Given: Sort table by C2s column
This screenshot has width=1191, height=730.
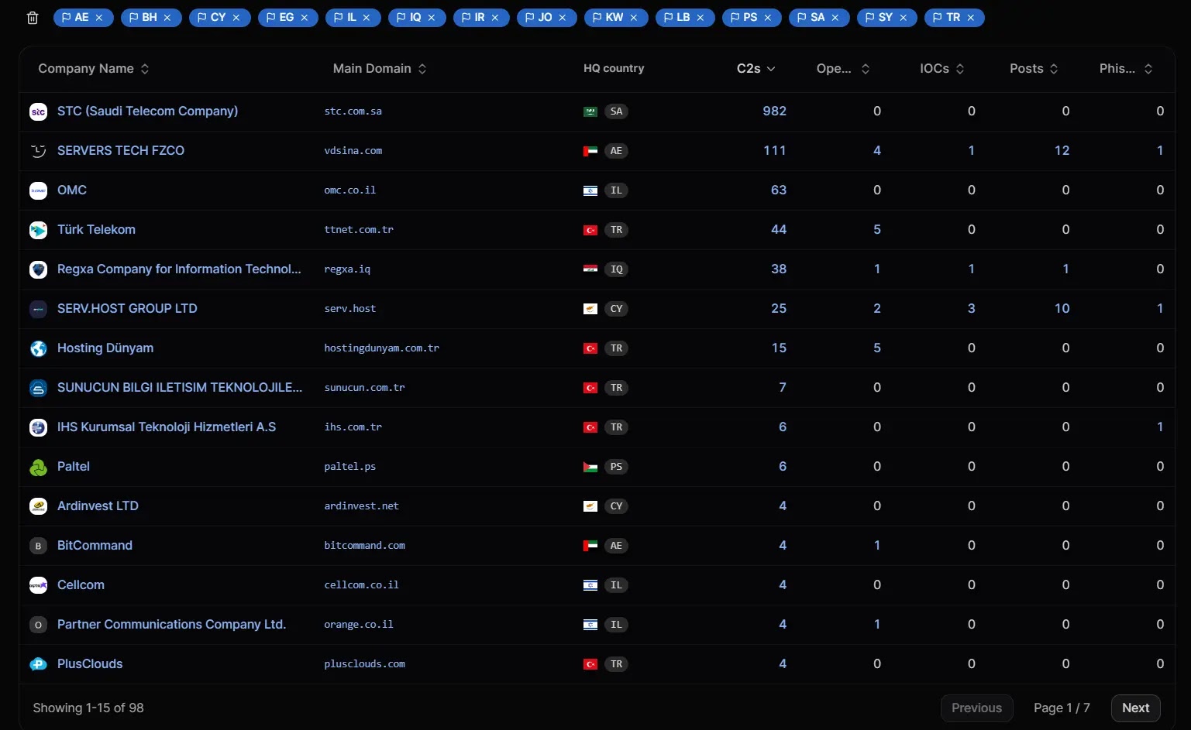Looking at the screenshot, I should [756, 69].
